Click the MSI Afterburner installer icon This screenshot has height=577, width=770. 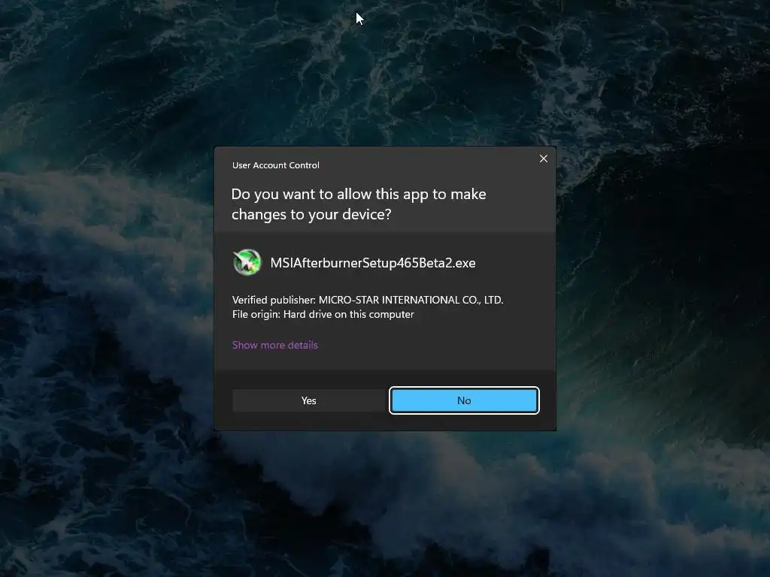click(247, 262)
